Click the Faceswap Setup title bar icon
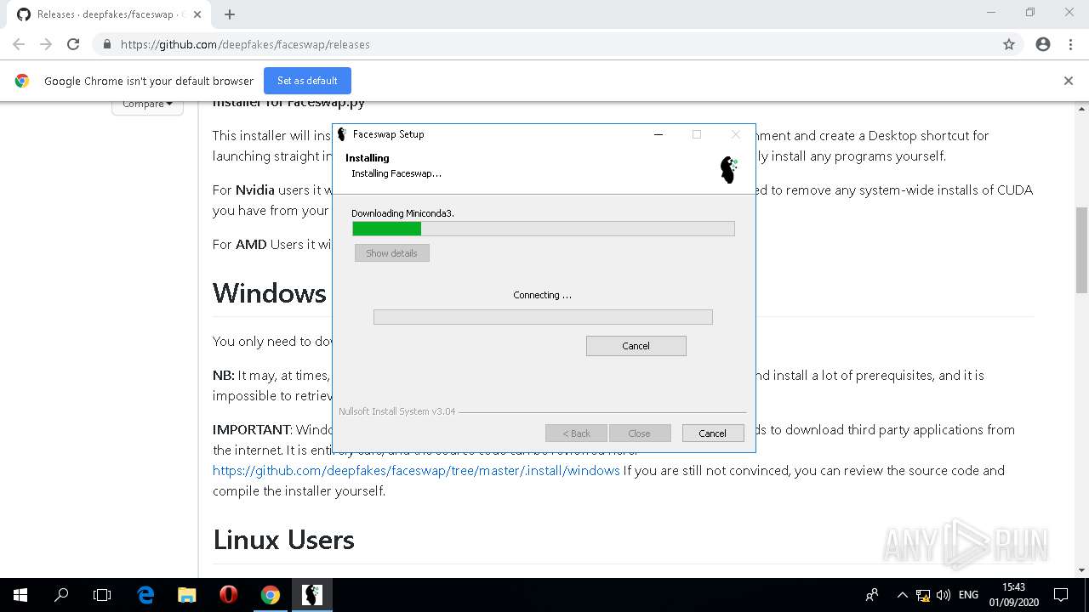Image resolution: width=1089 pixels, height=612 pixels. click(342, 134)
